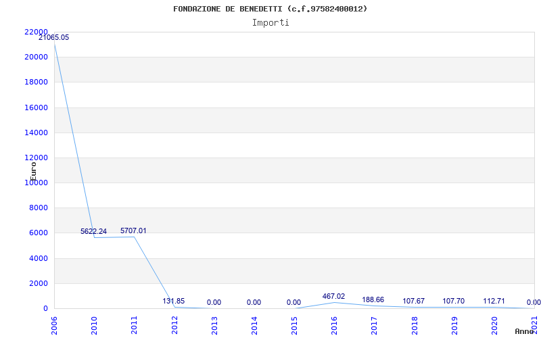This screenshot has height=338, width=541.
Task: Click the 14000 y-axis value
Action: click(x=36, y=132)
